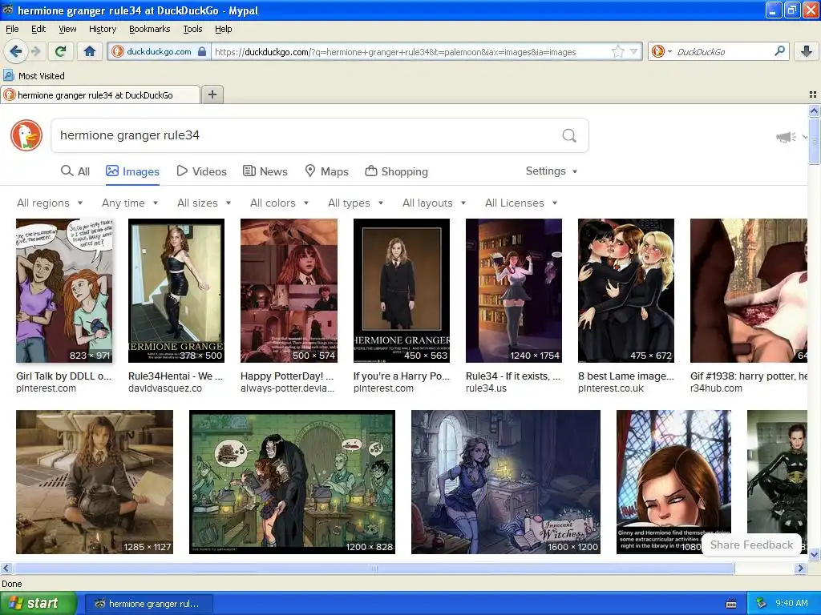Click the horizontal scrollbar left arrow

click(x=6, y=568)
